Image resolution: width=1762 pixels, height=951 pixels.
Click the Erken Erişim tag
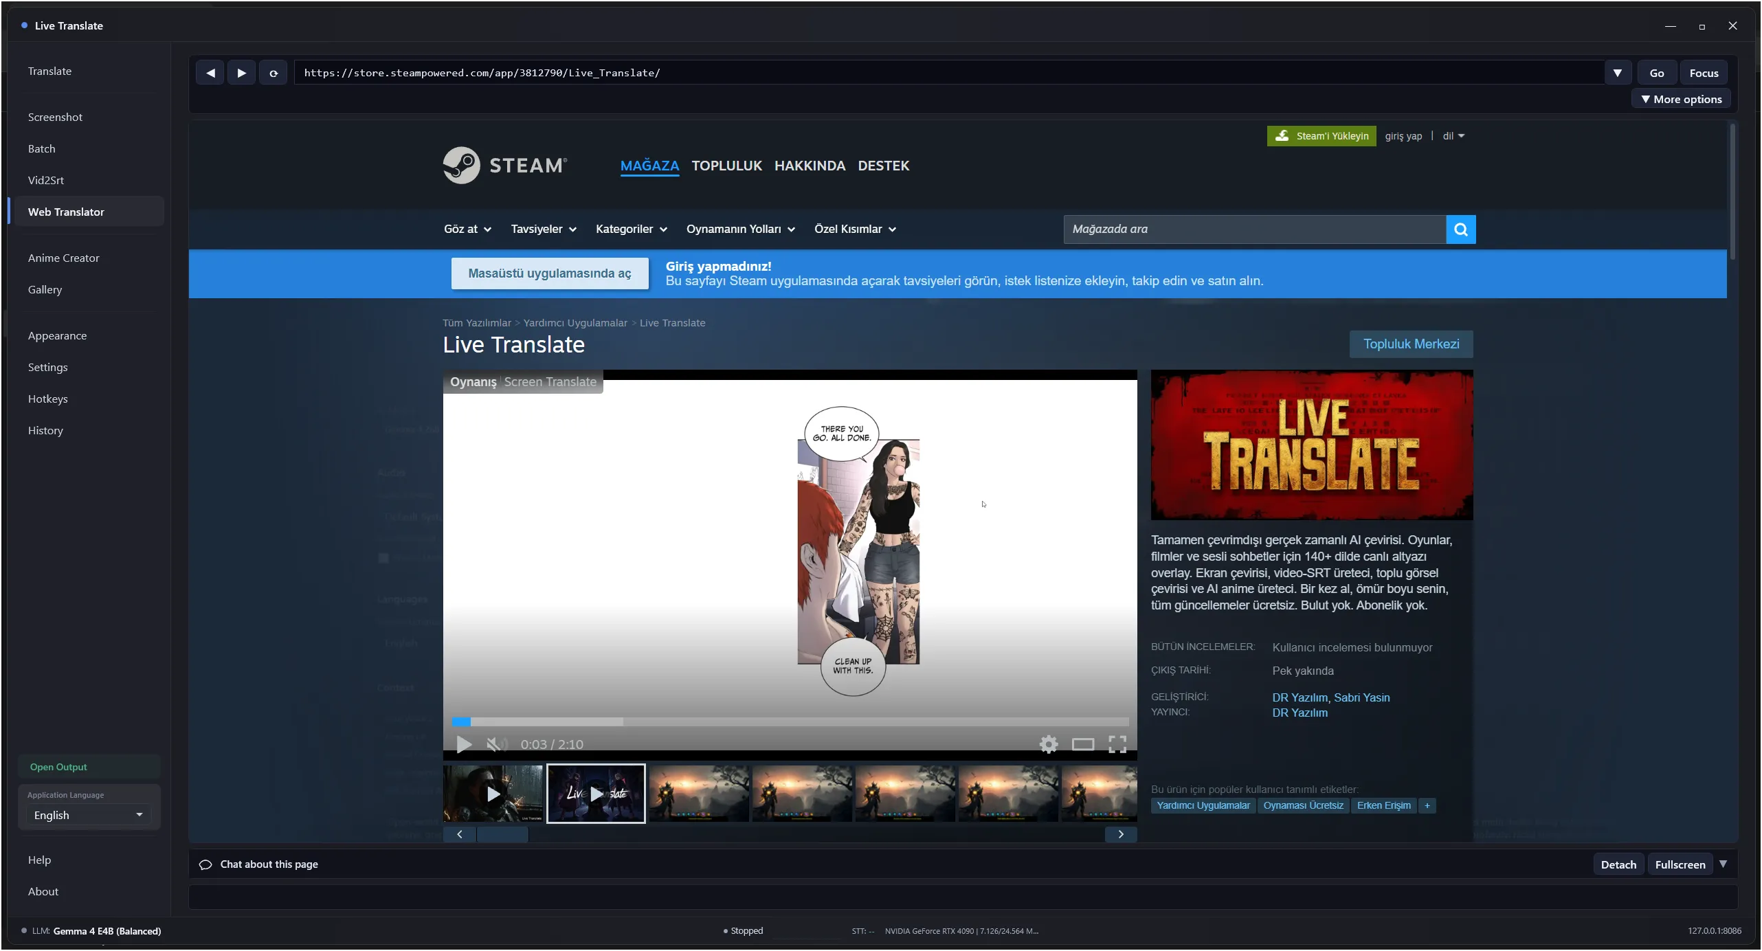click(1383, 805)
